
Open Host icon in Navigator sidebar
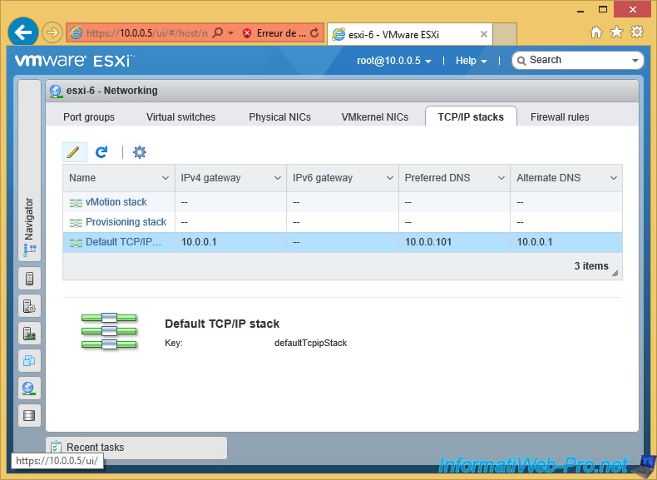(29, 279)
